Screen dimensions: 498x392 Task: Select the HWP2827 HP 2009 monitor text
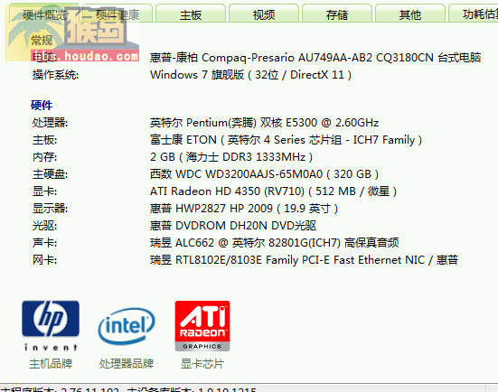point(244,209)
